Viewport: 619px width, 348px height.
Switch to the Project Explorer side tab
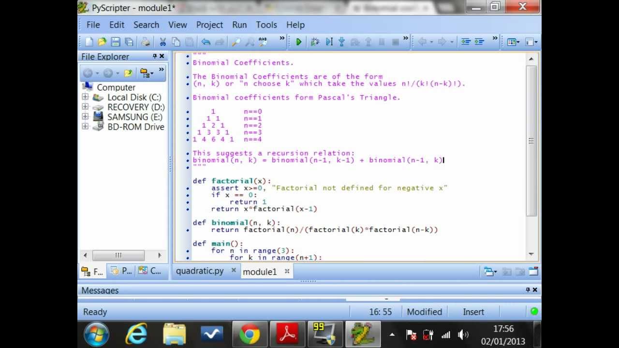121,271
